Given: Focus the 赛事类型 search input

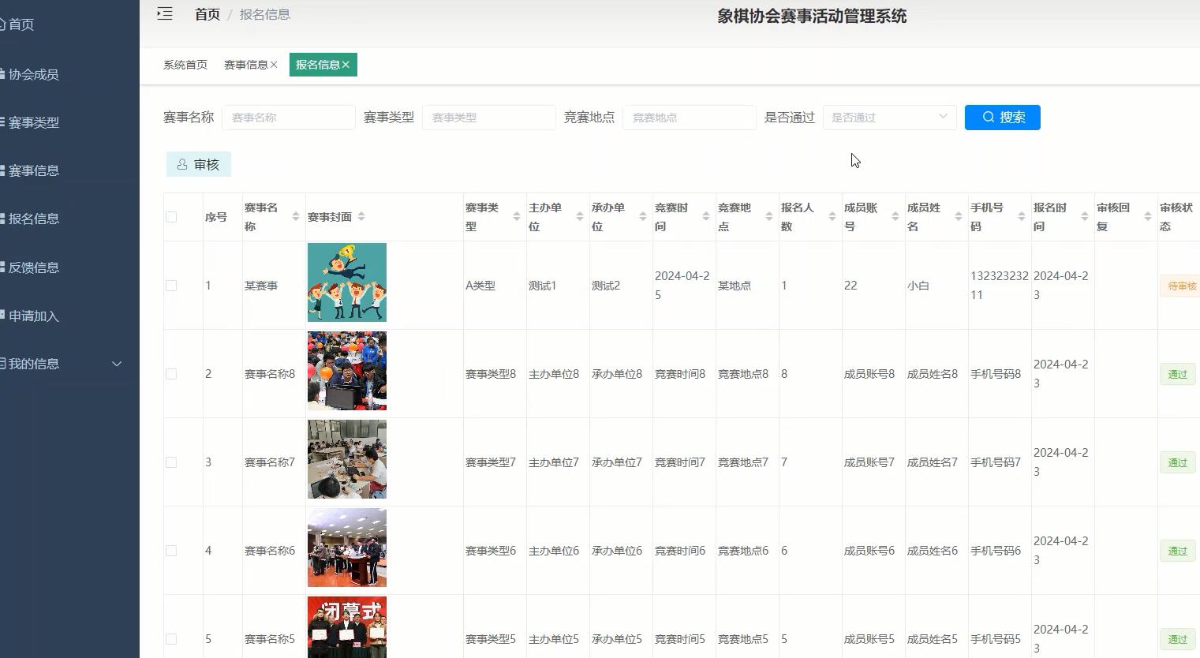Looking at the screenshot, I should pyautogui.click(x=489, y=118).
